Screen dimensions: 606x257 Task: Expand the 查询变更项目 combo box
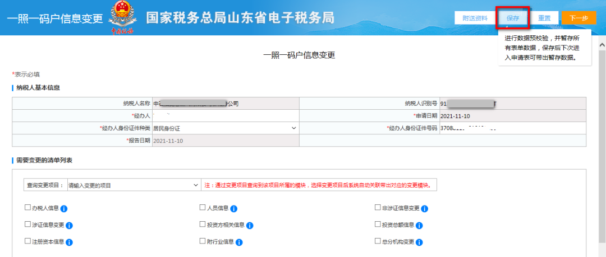(x=134, y=185)
